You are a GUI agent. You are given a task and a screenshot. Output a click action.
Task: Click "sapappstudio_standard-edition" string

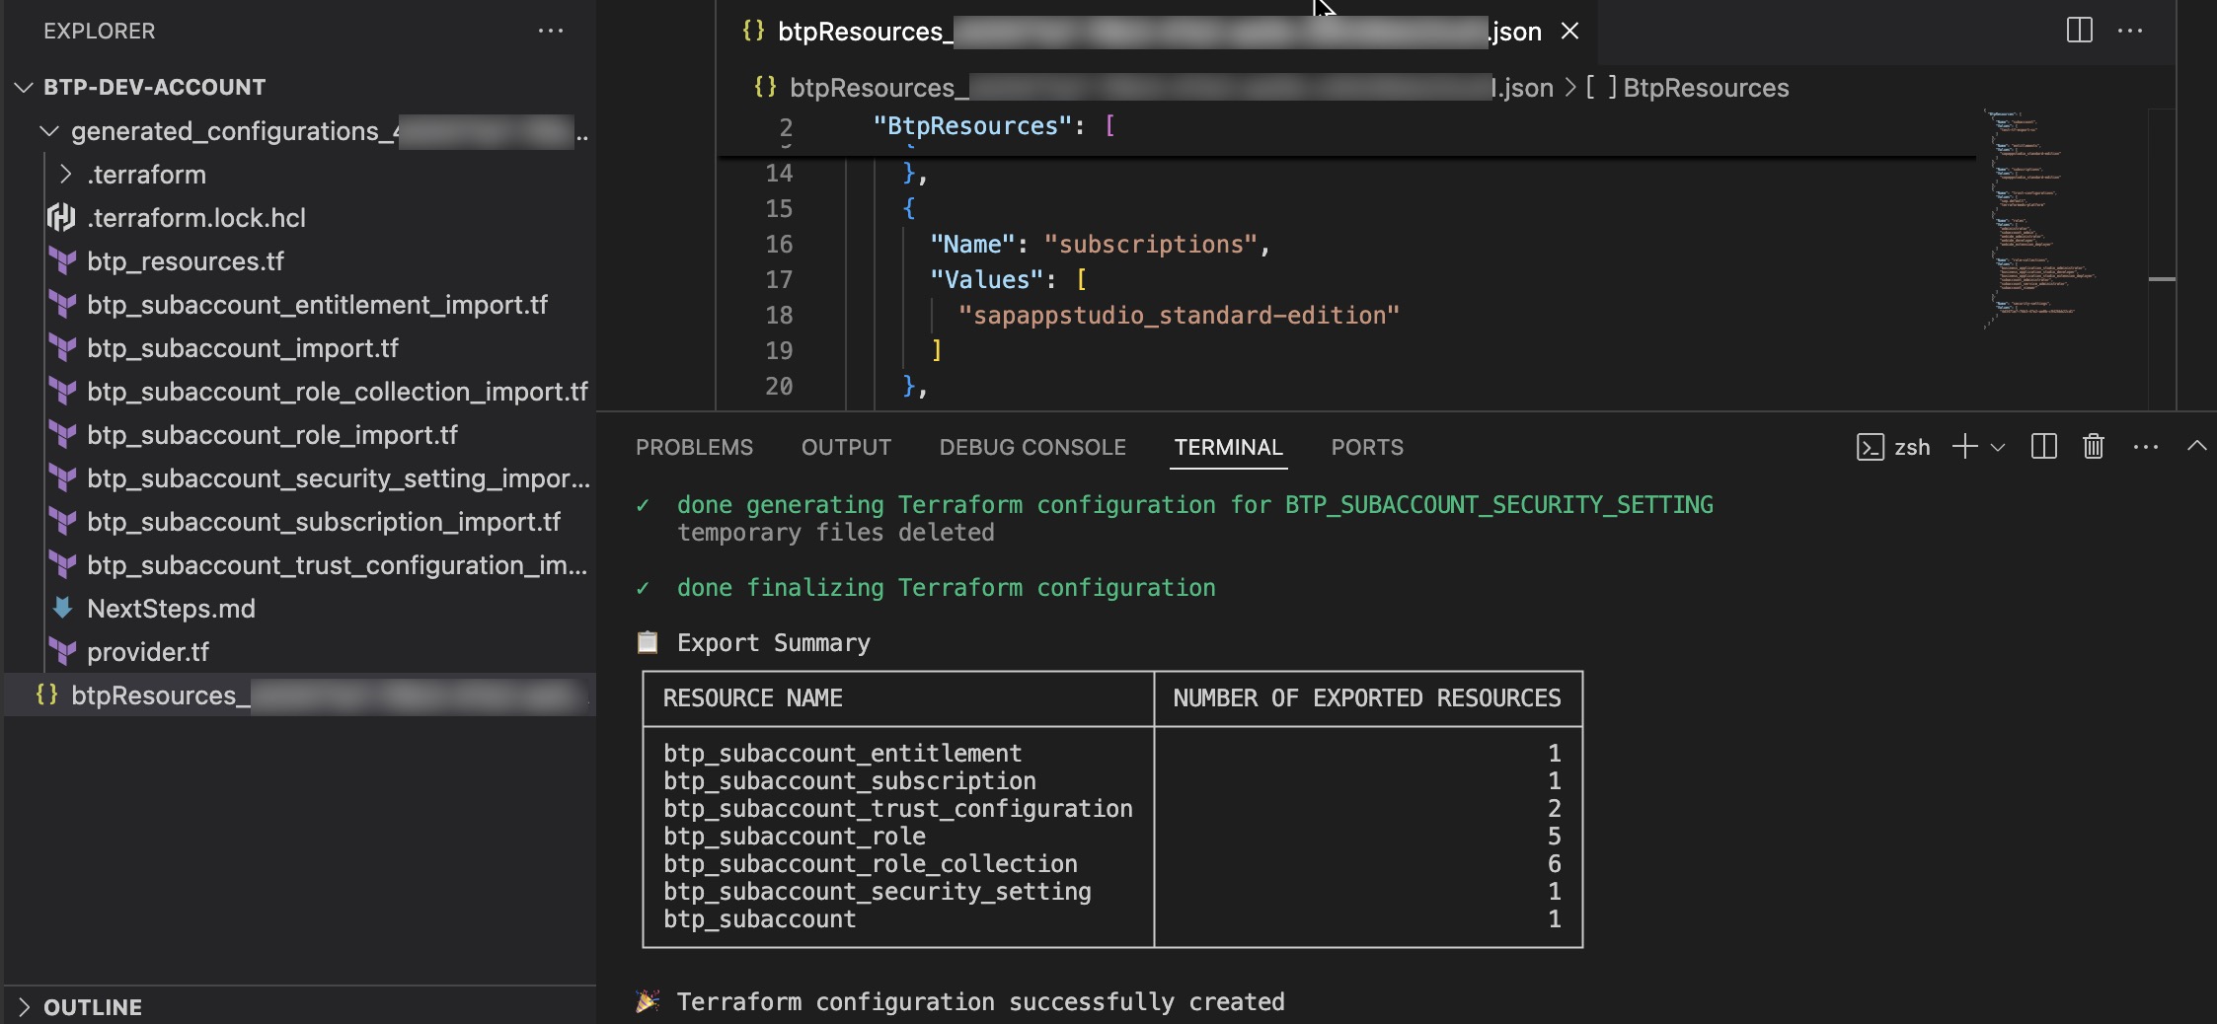pyautogui.click(x=1179, y=315)
